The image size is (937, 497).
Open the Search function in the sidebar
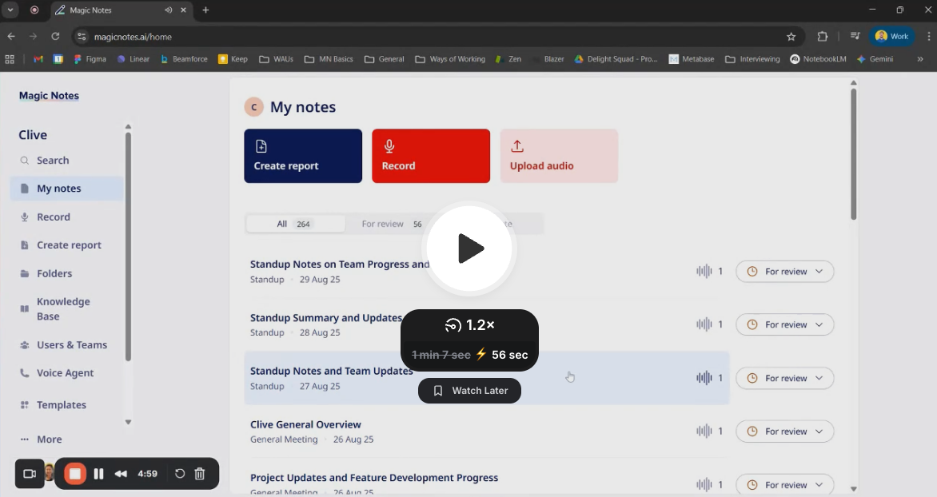(x=53, y=160)
